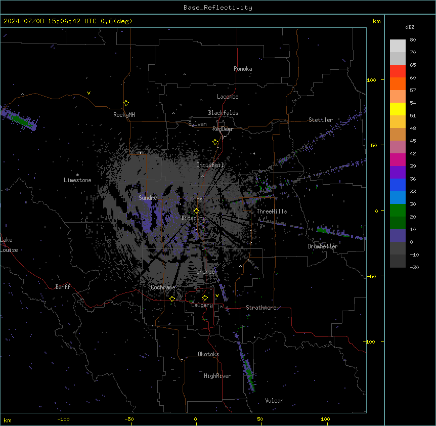Select the RedDeer city label
Viewport: 436px width, 426px height.
click(x=223, y=129)
